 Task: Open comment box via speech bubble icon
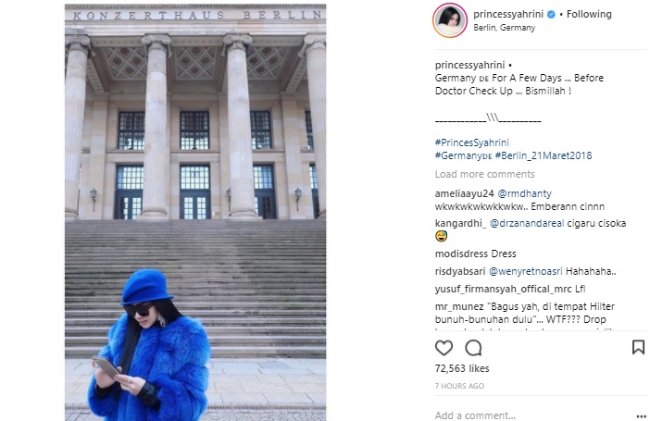click(473, 348)
